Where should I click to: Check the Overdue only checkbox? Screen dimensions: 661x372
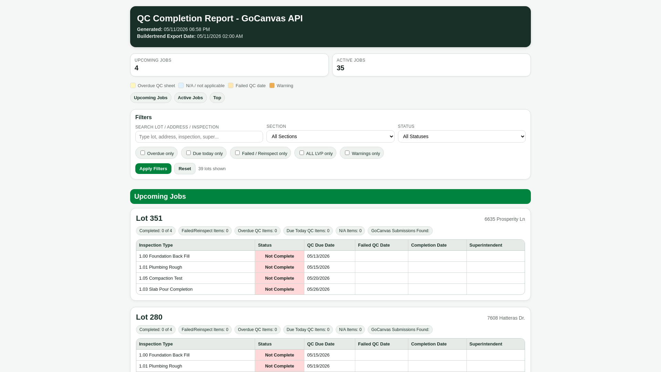[x=143, y=153]
